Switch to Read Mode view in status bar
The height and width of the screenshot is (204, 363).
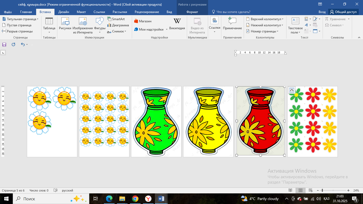pos(290,190)
